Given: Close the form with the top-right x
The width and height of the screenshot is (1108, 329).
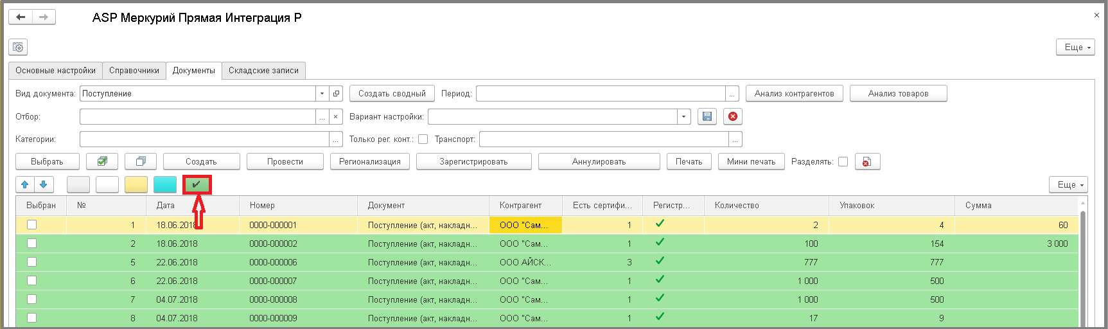Looking at the screenshot, I should [1096, 15].
